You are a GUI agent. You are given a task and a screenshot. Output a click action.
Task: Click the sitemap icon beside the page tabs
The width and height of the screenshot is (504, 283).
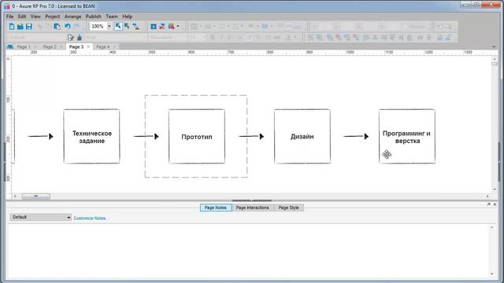[x=10, y=47]
